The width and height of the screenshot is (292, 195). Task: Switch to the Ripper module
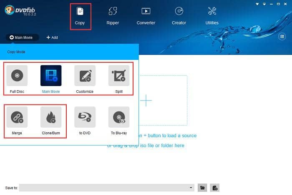pyautogui.click(x=113, y=16)
